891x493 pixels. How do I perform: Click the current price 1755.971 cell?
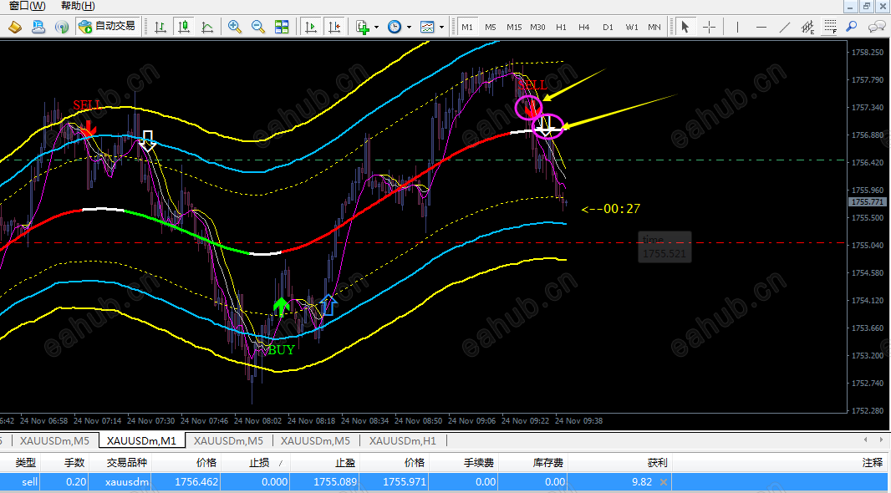point(404,481)
